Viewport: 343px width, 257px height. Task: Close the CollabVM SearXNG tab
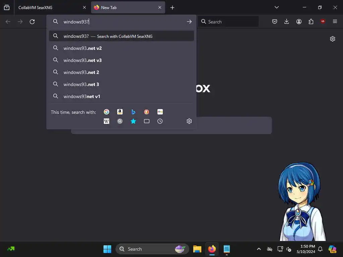point(84,7)
